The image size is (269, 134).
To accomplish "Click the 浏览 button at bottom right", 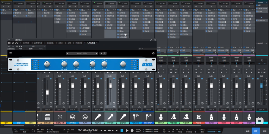I will [264, 131].
